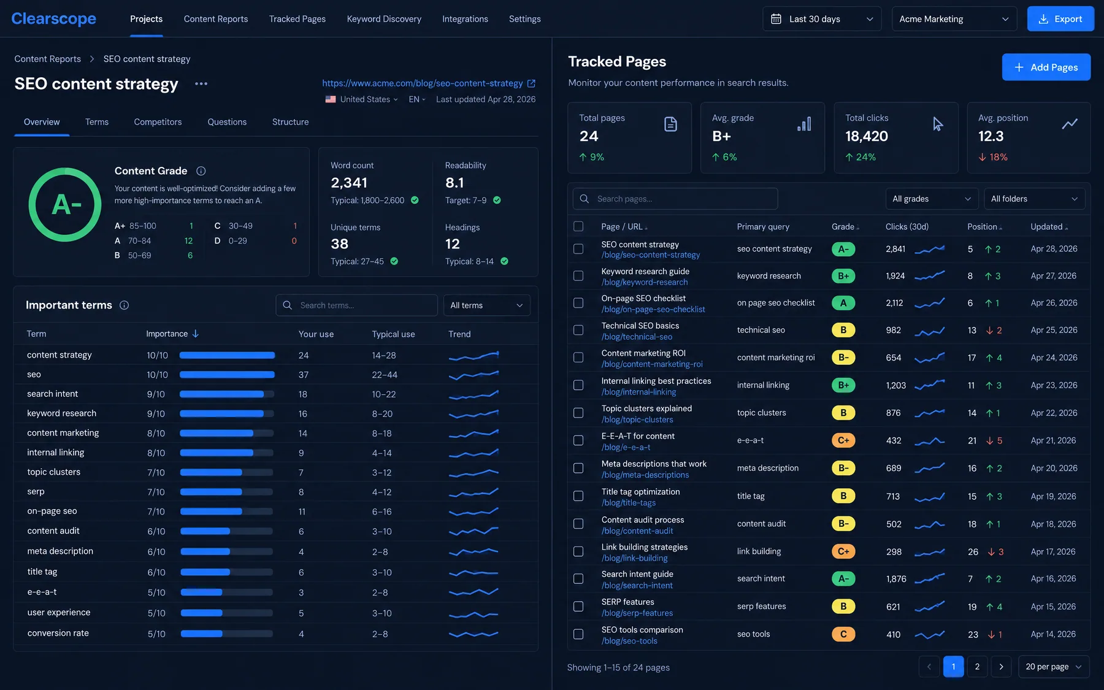Screen dimensions: 1104x690
Task: Click the importance bar for conversion rate term
Action: pyautogui.click(x=227, y=634)
